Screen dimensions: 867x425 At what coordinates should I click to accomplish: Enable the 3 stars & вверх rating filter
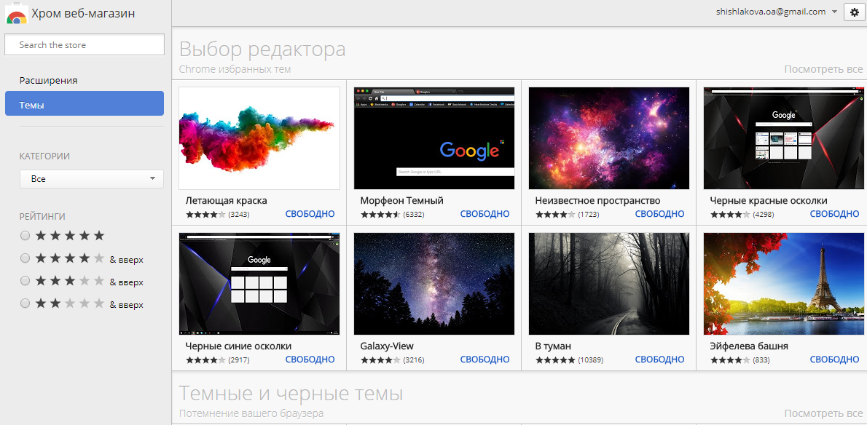pyautogui.click(x=25, y=281)
